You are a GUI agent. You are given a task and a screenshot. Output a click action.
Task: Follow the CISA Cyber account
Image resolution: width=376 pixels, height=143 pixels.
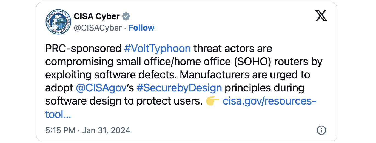141,28
